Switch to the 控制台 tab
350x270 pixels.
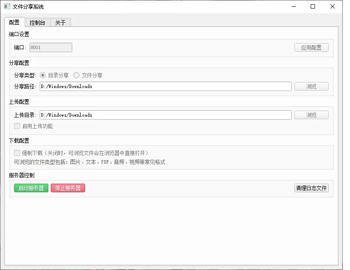point(38,22)
